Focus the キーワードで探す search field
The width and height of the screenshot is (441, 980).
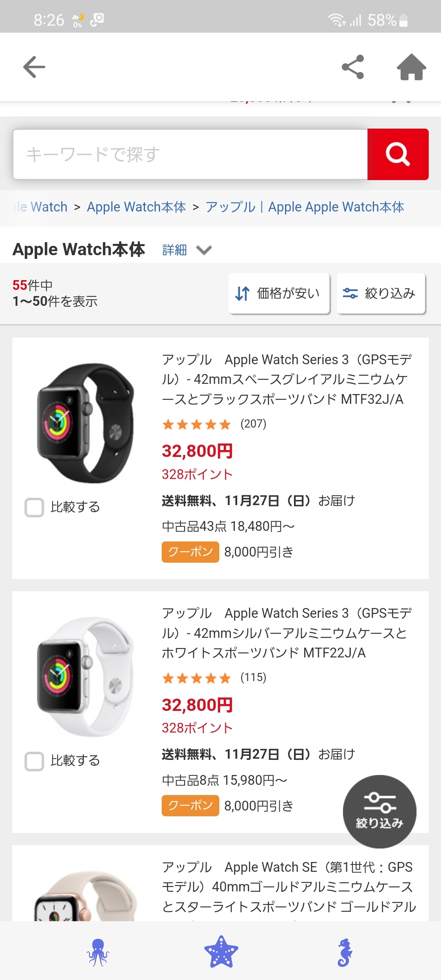190,154
